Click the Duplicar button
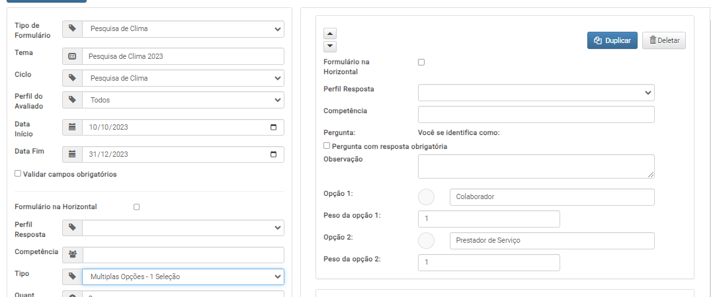The height and width of the screenshot is (297, 711). click(x=612, y=40)
